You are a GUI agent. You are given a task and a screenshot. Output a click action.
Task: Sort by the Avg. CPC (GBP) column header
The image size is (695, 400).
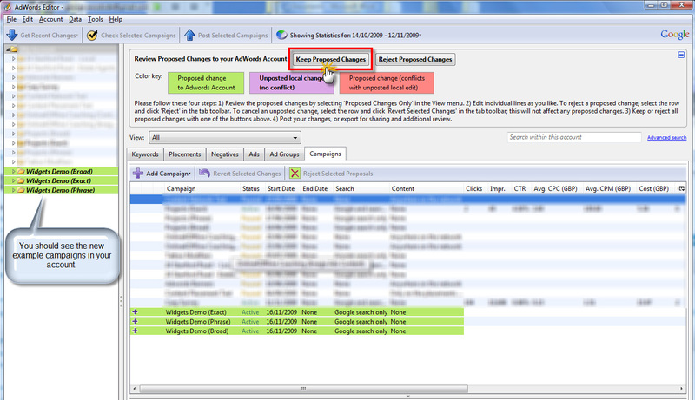pos(556,188)
